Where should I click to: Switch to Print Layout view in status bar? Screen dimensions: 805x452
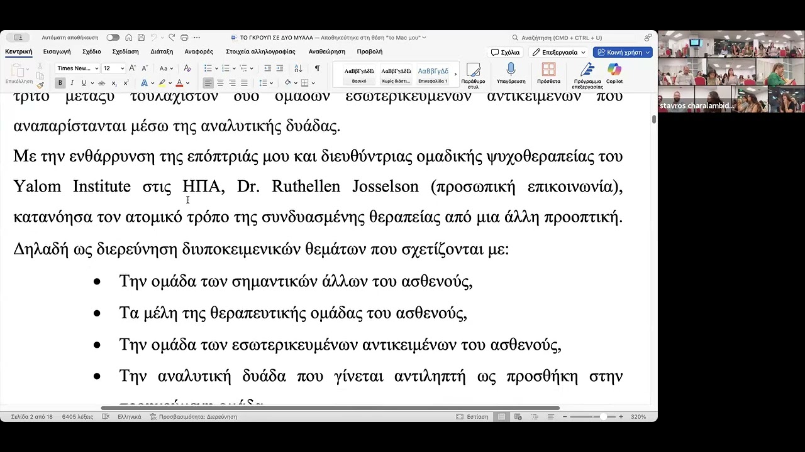click(x=501, y=416)
